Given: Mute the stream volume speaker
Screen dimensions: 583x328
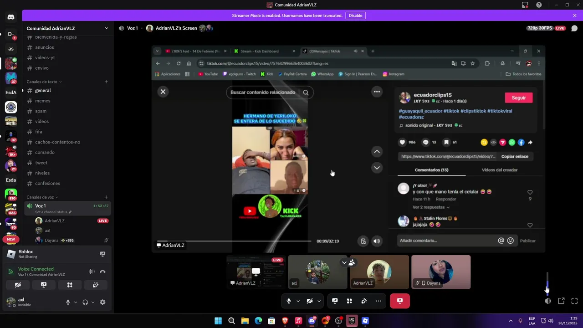Looking at the screenshot, I should point(547,301).
